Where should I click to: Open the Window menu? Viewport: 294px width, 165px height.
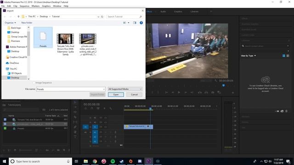pos(57,6)
